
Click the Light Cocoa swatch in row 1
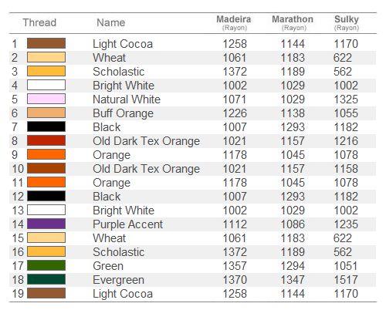tap(46, 43)
